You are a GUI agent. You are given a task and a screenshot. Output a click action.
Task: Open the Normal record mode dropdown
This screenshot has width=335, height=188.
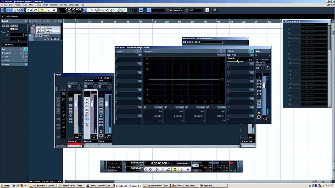(x=114, y=163)
